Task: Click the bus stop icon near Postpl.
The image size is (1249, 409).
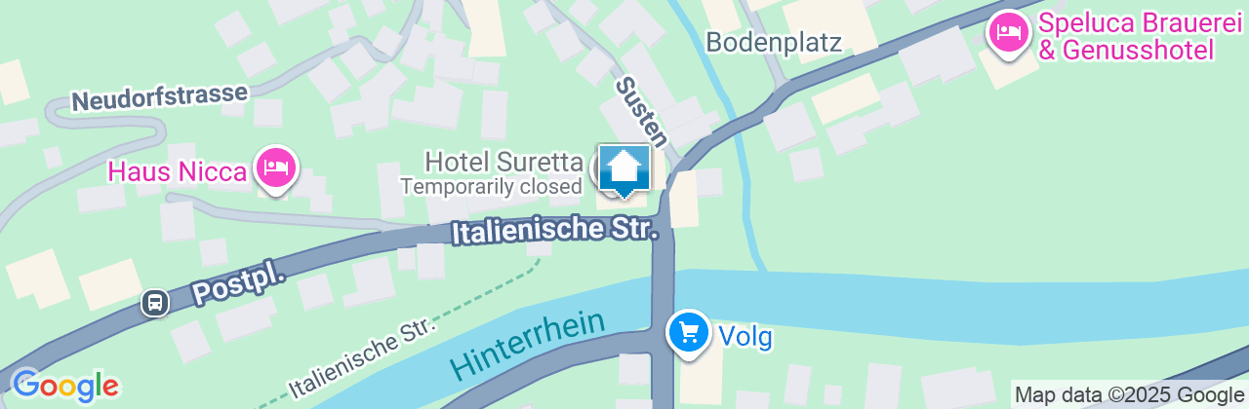Action: coord(154,302)
